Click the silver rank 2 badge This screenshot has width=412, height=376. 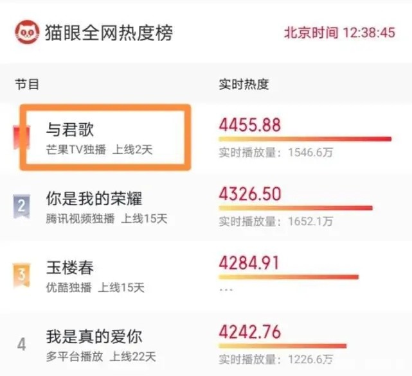pyautogui.click(x=22, y=206)
